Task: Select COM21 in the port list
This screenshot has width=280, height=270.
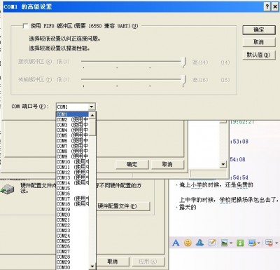Action: pyautogui.click(x=73, y=220)
